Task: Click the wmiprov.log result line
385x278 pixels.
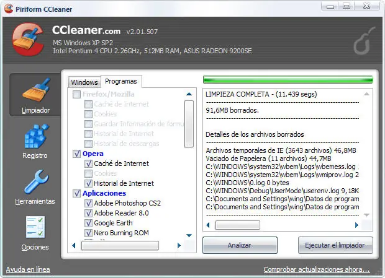Action: (x=282, y=175)
